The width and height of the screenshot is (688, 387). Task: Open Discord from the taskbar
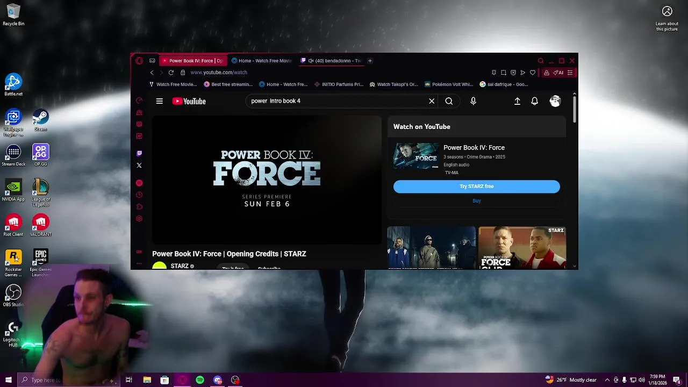pyautogui.click(x=218, y=380)
